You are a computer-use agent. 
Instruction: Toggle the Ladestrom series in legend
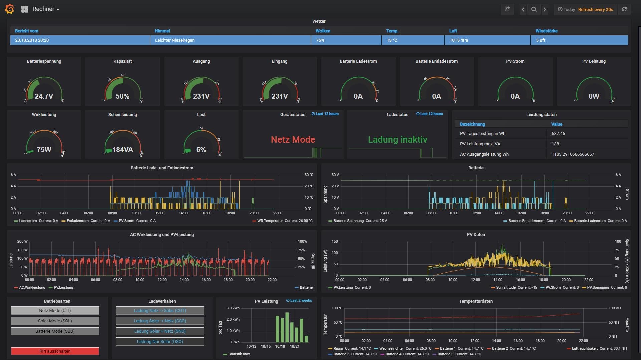point(28,221)
